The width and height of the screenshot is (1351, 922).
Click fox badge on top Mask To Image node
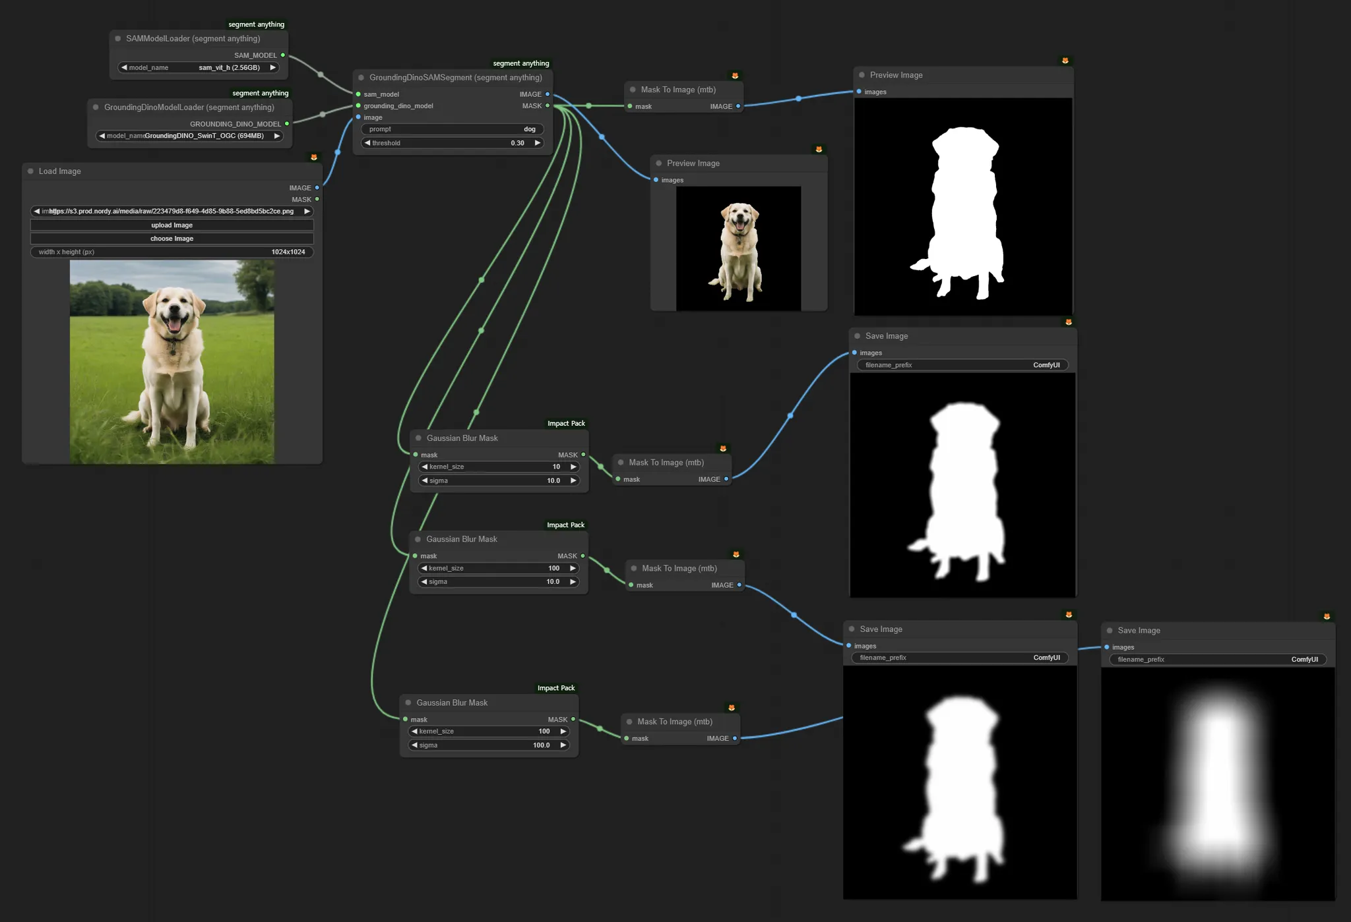click(x=735, y=76)
